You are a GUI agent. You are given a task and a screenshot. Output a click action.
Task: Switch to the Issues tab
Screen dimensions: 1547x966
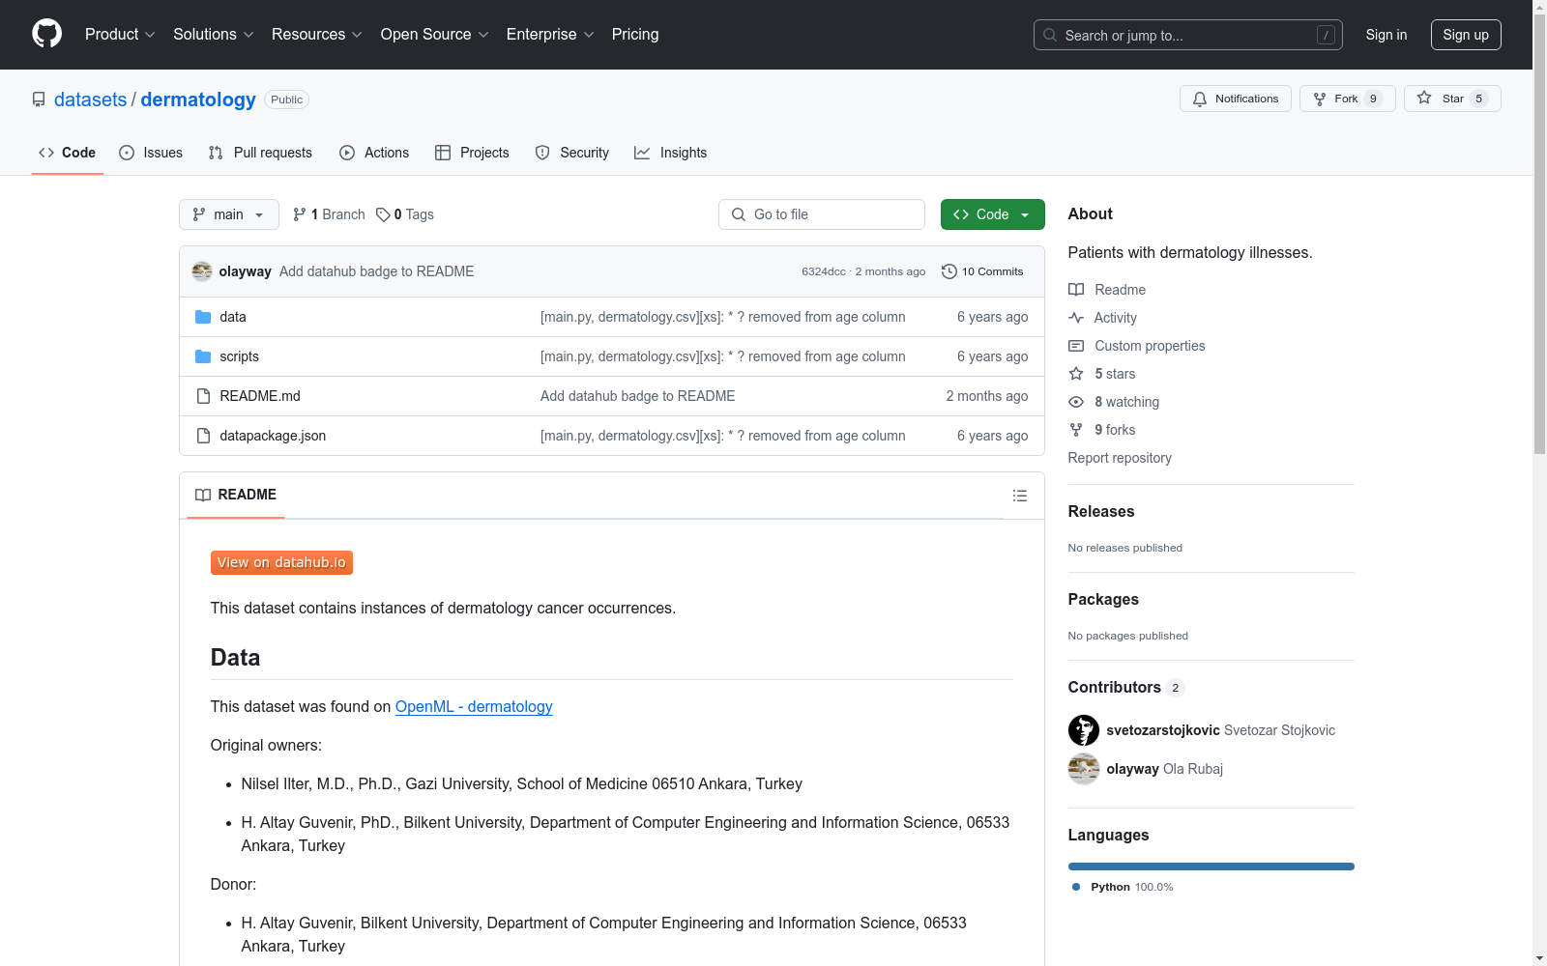pos(151,153)
